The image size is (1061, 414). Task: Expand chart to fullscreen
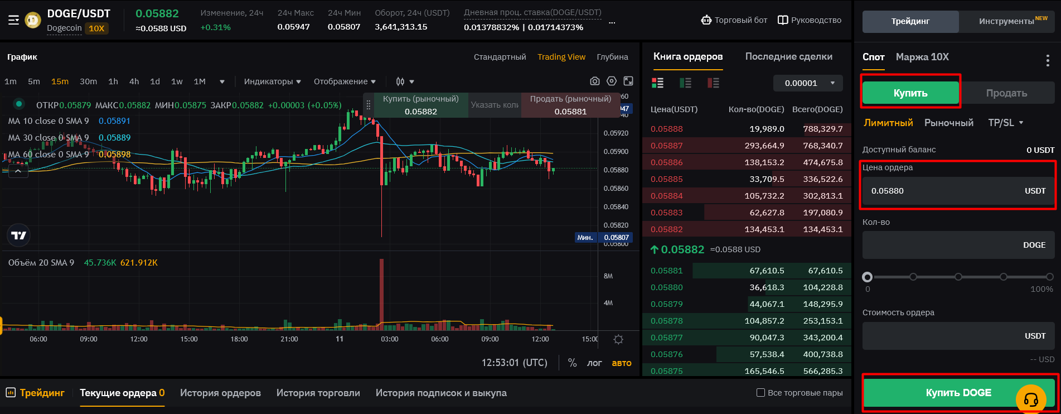628,81
